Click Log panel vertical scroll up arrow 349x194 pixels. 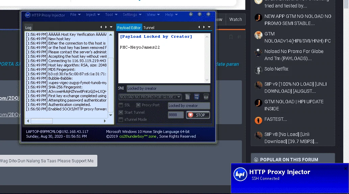point(110,35)
